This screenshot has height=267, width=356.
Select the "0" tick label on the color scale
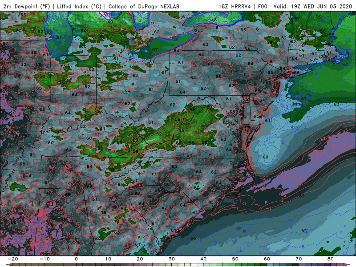pyautogui.click(x=76, y=259)
